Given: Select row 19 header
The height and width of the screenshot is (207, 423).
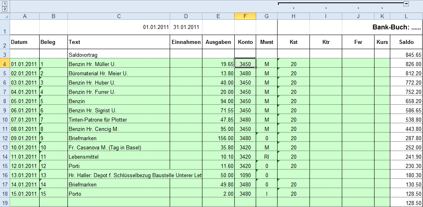Looking at the screenshot, I should click(x=4, y=203).
